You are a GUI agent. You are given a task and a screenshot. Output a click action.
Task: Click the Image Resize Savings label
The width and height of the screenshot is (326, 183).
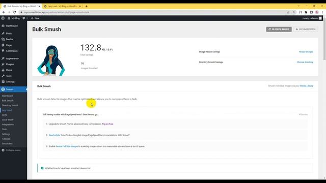point(209,52)
